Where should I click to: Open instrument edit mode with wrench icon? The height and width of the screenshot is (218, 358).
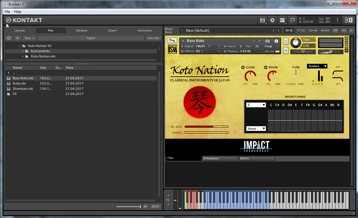(172, 41)
